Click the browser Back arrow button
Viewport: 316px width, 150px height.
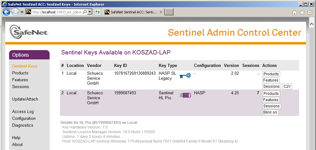tap(7, 12)
